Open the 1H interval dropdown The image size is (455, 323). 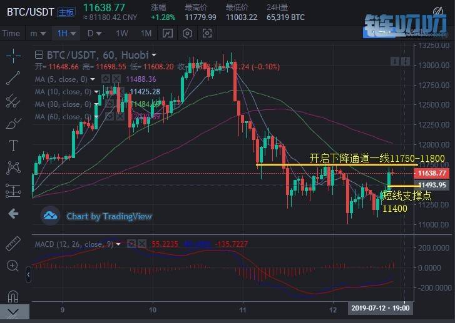pyautogui.click(x=66, y=34)
